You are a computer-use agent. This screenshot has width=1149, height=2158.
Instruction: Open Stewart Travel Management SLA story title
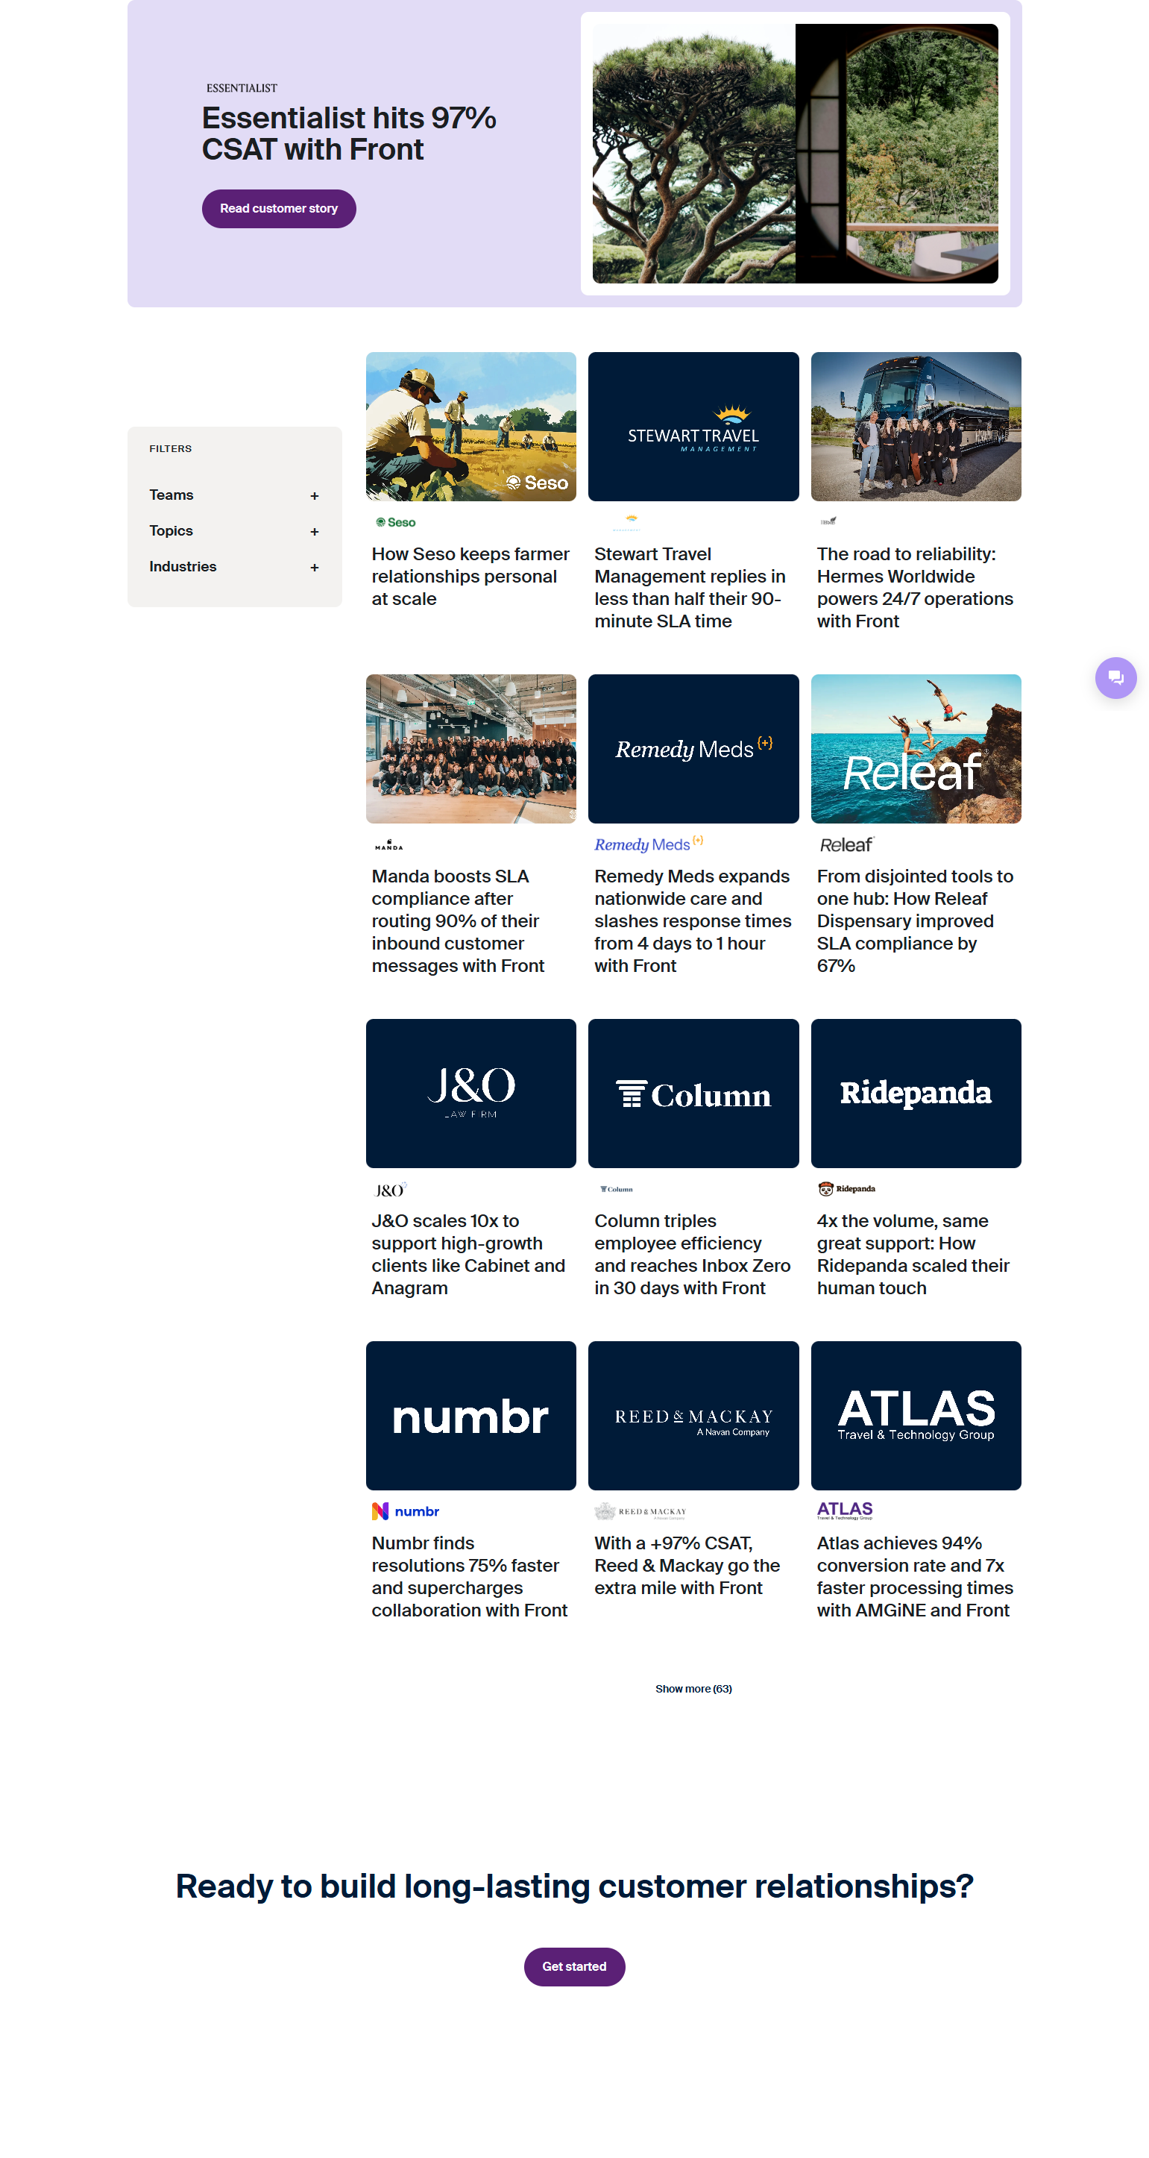691,587
